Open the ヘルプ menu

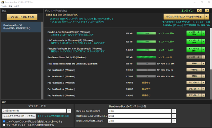coord(16,7)
